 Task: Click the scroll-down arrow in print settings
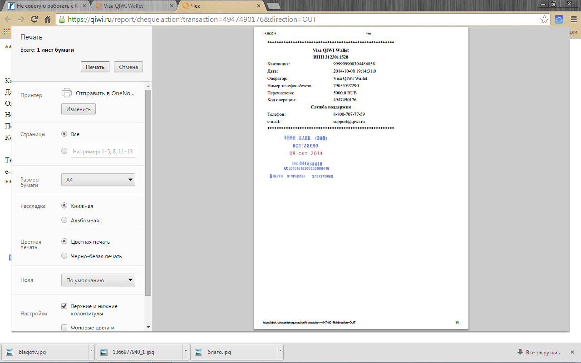(148, 327)
